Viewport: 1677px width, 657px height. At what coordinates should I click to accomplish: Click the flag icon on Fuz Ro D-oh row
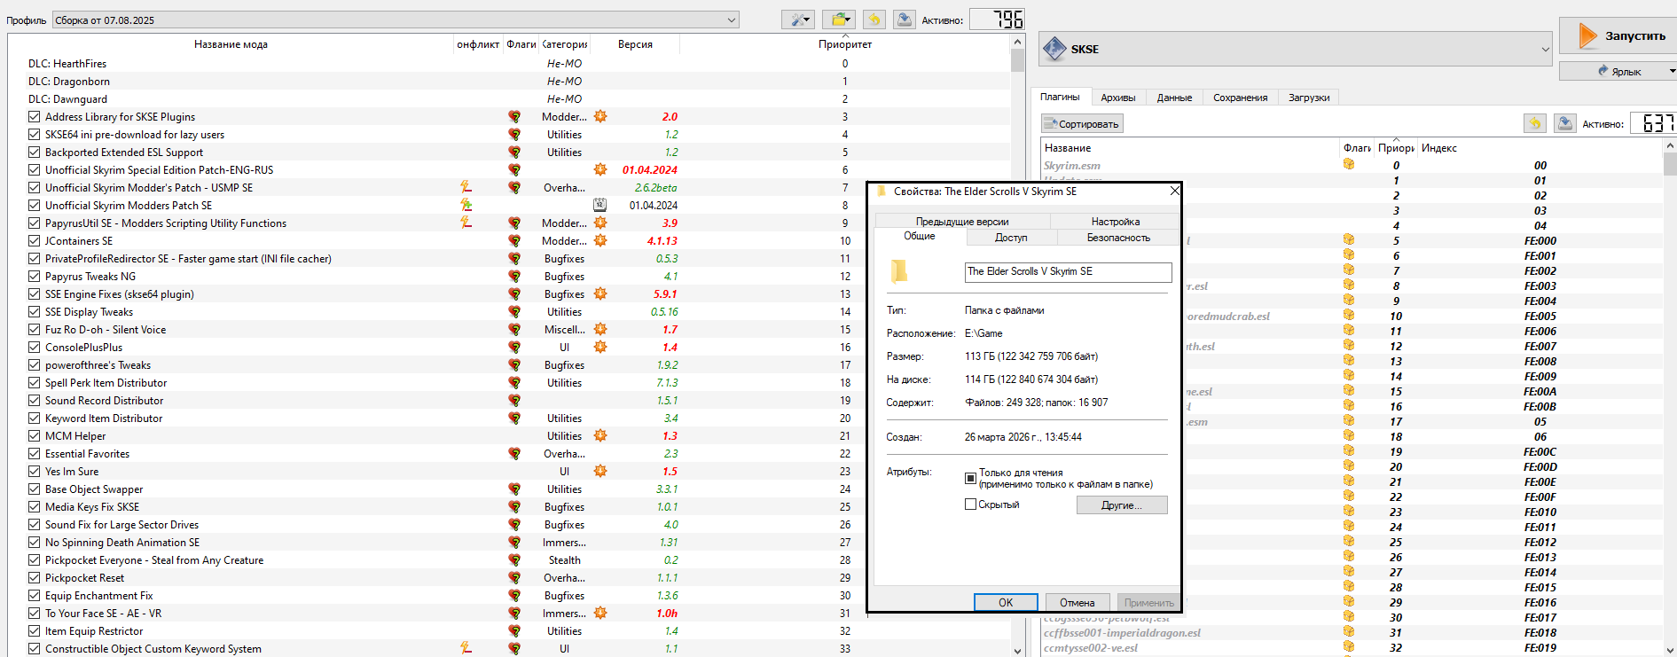coord(514,329)
